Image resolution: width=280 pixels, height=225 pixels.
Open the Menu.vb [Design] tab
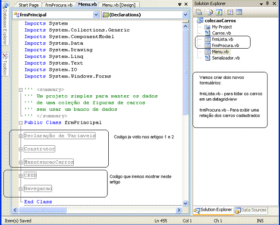point(119,5)
